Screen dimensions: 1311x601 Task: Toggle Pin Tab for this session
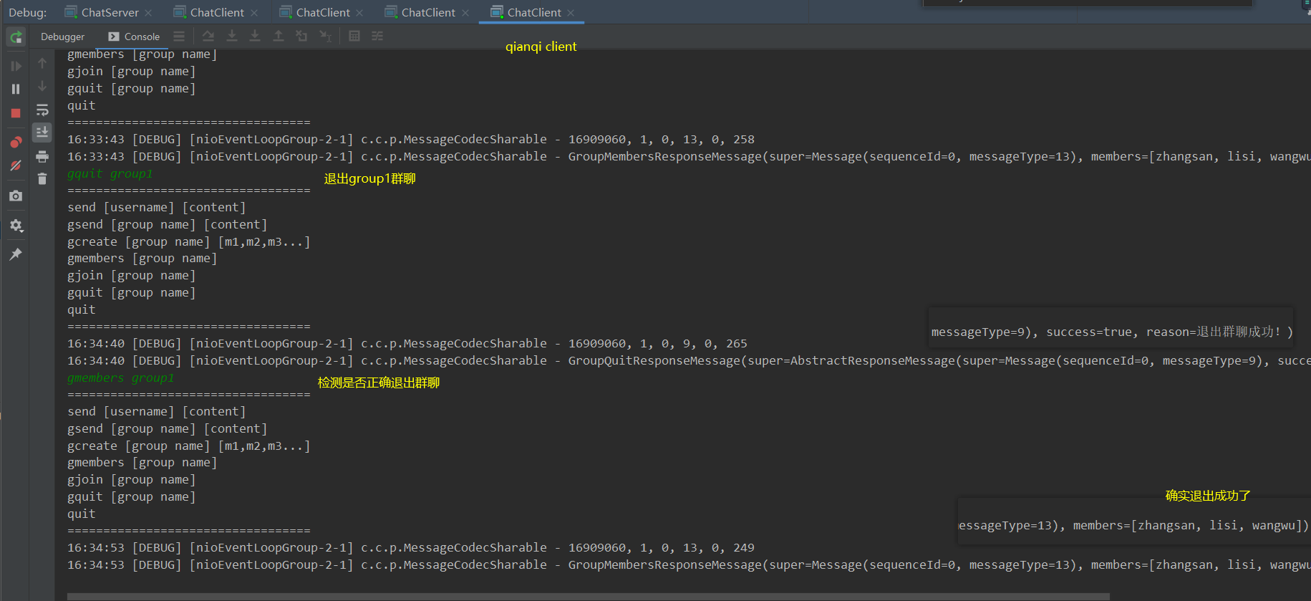pos(16,254)
